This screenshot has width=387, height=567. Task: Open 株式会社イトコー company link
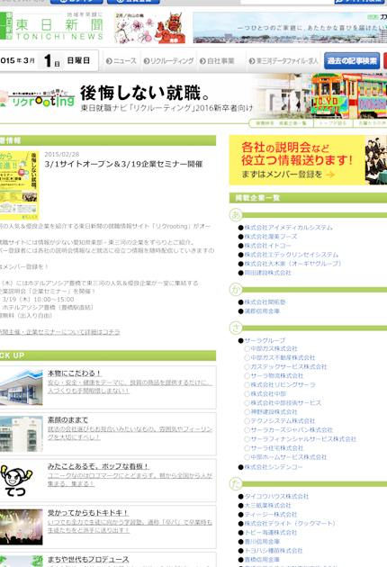click(267, 246)
